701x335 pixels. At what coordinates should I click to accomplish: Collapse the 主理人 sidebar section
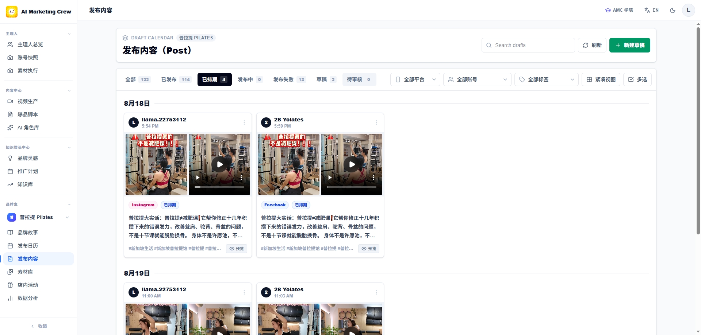point(69,34)
